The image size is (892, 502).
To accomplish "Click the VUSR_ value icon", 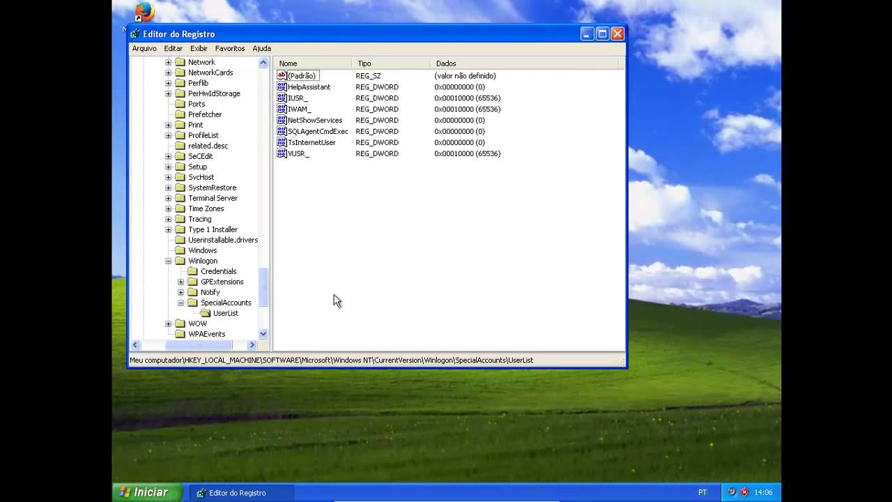I will [282, 153].
